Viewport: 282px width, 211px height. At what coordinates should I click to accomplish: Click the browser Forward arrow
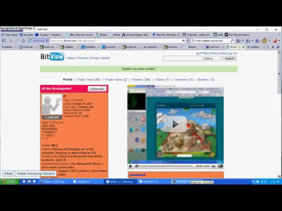(x=10, y=41)
